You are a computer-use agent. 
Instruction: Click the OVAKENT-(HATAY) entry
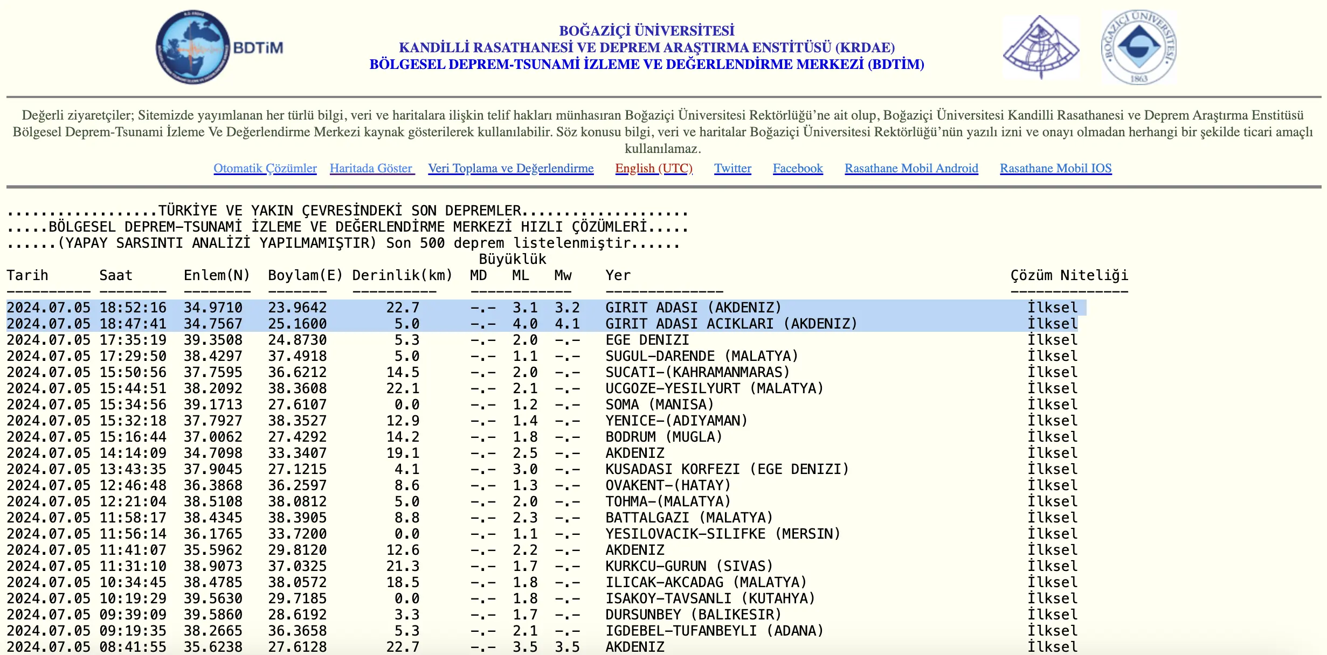[x=668, y=485]
